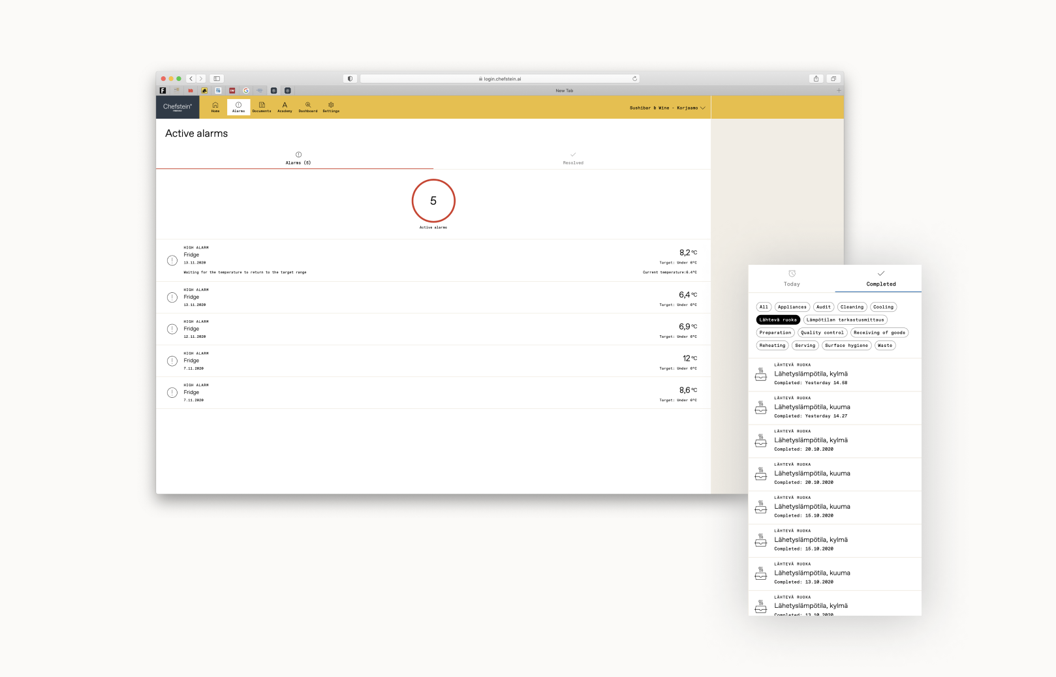
Task: Open Lähetyslämpötila, kuuma completed Yesterday 14.27
Action: tap(835, 408)
